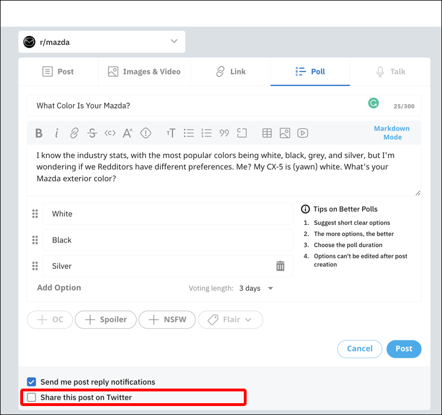Toggle strikethrough formatting
Viewport: 442px width, 415px height.
point(92,133)
